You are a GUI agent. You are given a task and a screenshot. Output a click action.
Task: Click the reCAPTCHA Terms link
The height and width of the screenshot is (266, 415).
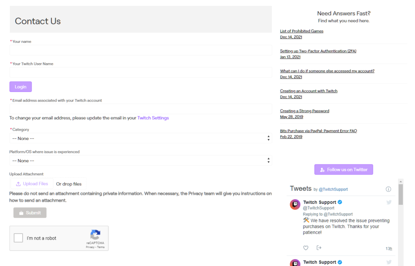click(x=101, y=247)
